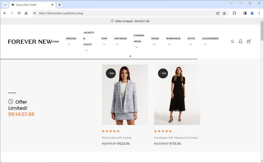
Task: View site information icon in address bar
Action: coord(35,13)
